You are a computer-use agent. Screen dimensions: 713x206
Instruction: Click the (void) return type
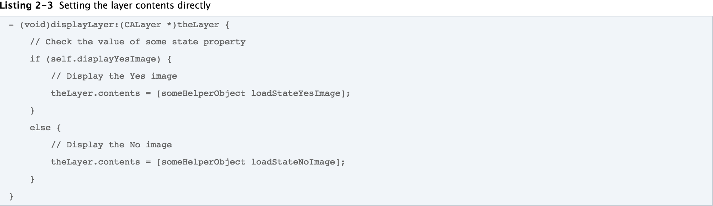click(x=35, y=25)
